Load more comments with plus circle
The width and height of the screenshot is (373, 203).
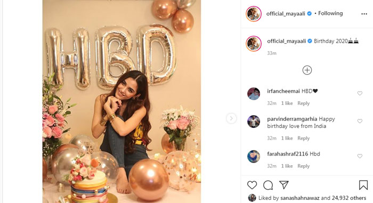coord(307,70)
